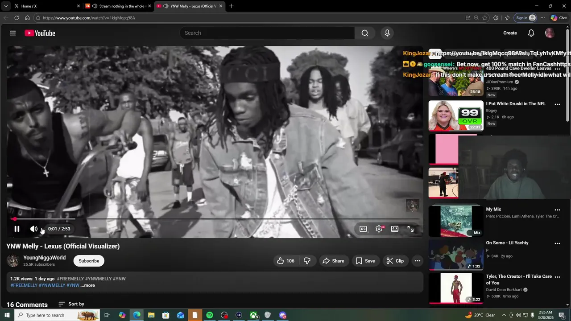Open Outlook from the taskbar

tap(180, 315)
